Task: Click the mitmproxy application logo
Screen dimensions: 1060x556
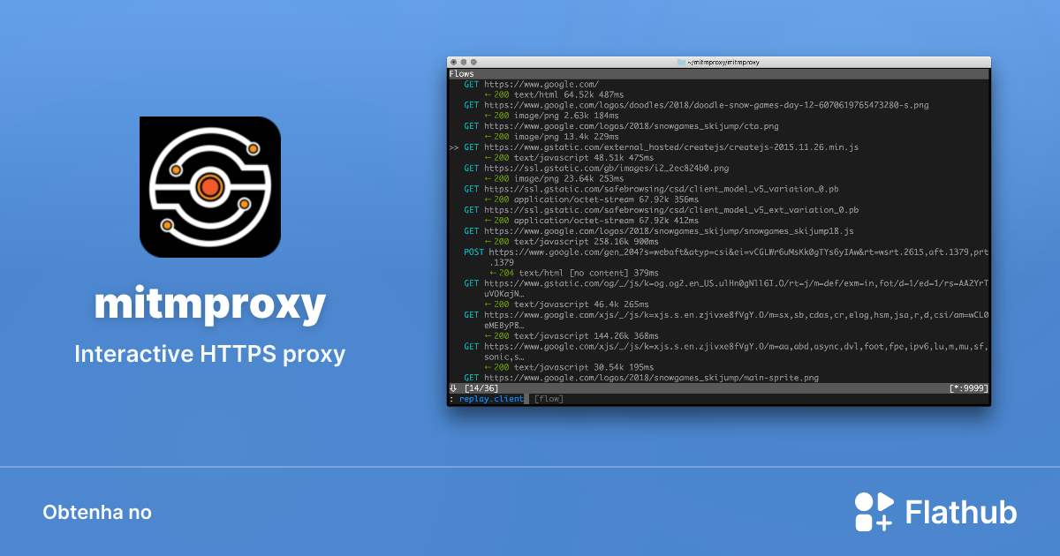Action: (209, 187)
